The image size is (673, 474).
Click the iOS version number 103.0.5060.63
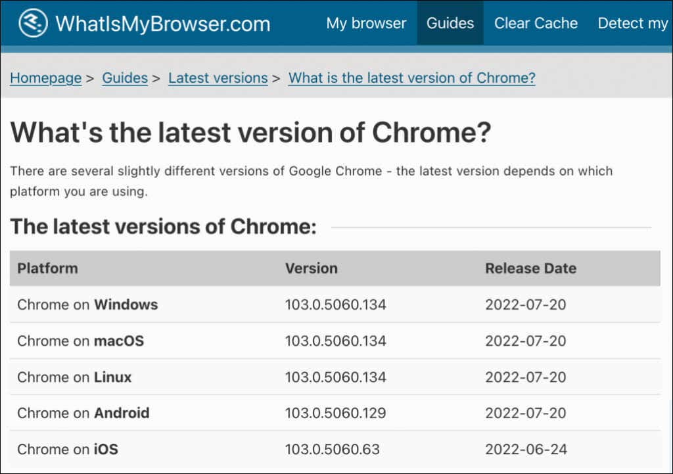332,449
